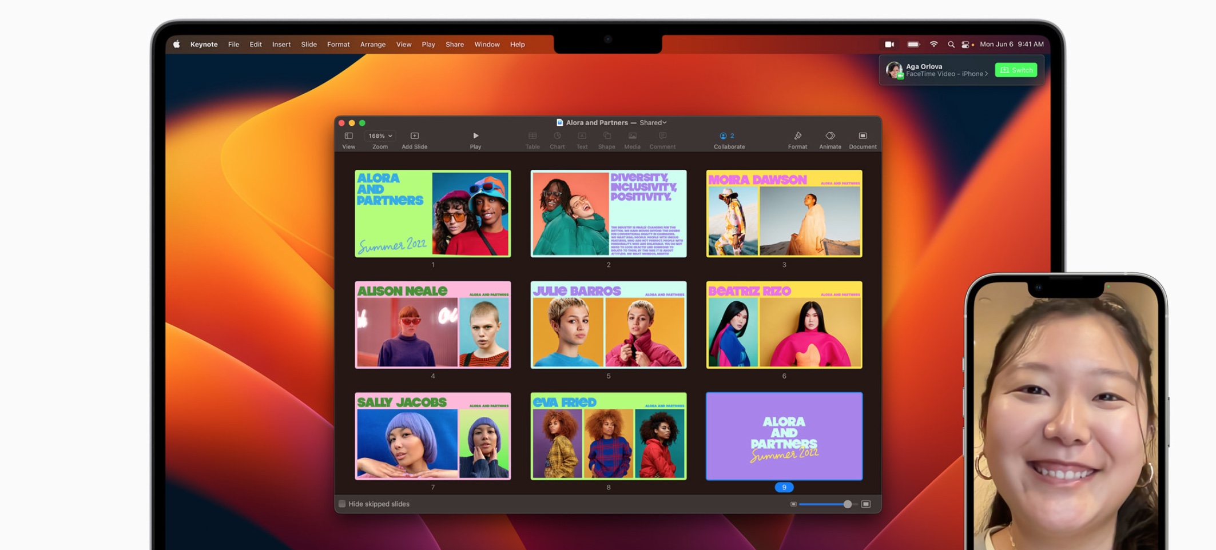Select the Alison Neale slide
Image resolution: width=1216 pixels, height=550 pixels.
click(433, 325)
